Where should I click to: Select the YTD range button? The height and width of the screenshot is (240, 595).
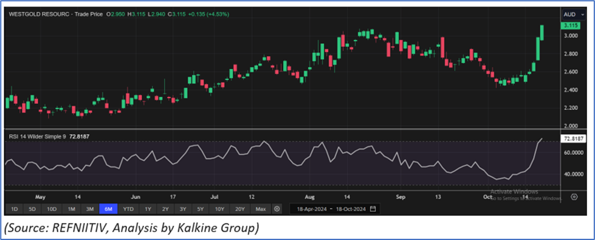click(x=128, y=209)
